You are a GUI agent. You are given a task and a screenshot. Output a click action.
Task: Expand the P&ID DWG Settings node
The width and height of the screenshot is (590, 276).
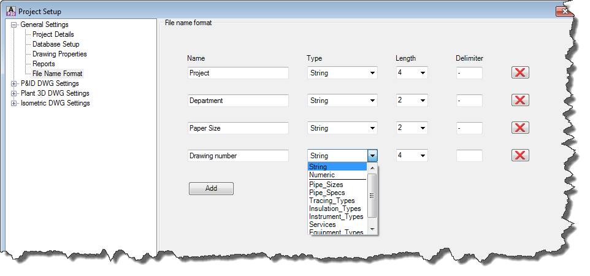tap(14, 83)
